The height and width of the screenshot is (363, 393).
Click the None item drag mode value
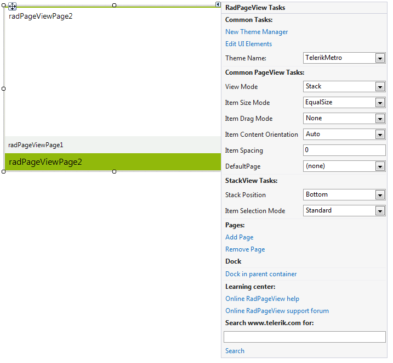314,118
